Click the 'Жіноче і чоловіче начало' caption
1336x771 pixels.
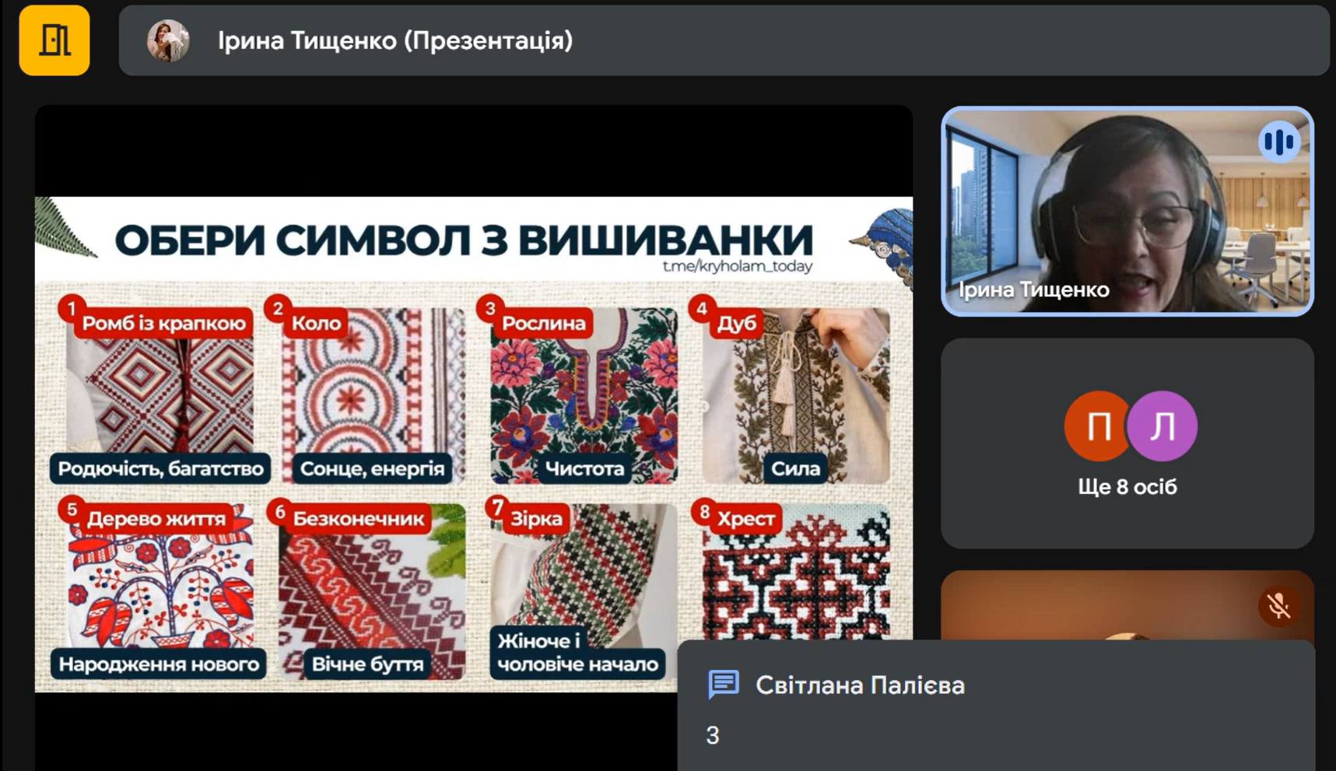(577, 653)
